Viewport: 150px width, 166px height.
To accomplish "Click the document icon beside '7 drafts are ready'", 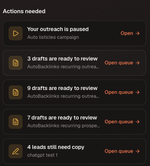I will [16, 122].
